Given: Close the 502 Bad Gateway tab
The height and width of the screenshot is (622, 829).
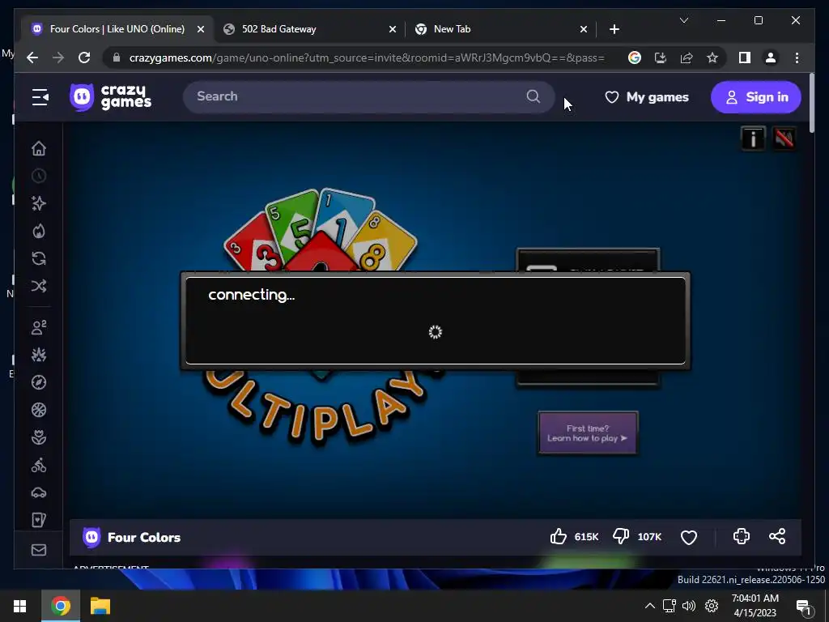Looking at the screenshot, I should tap(393, 30).
